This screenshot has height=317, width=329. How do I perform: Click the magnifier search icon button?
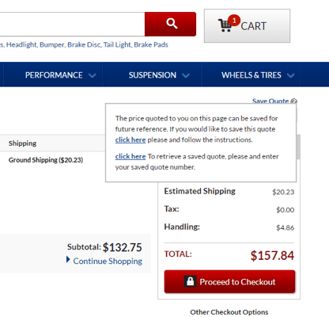pos(170,24)
